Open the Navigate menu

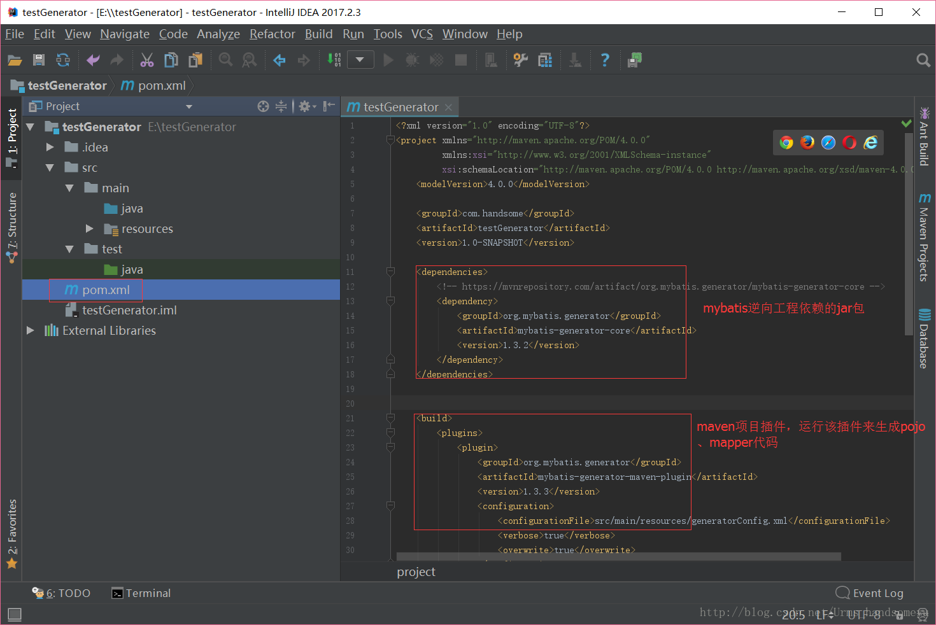click(x=125, y=34)
